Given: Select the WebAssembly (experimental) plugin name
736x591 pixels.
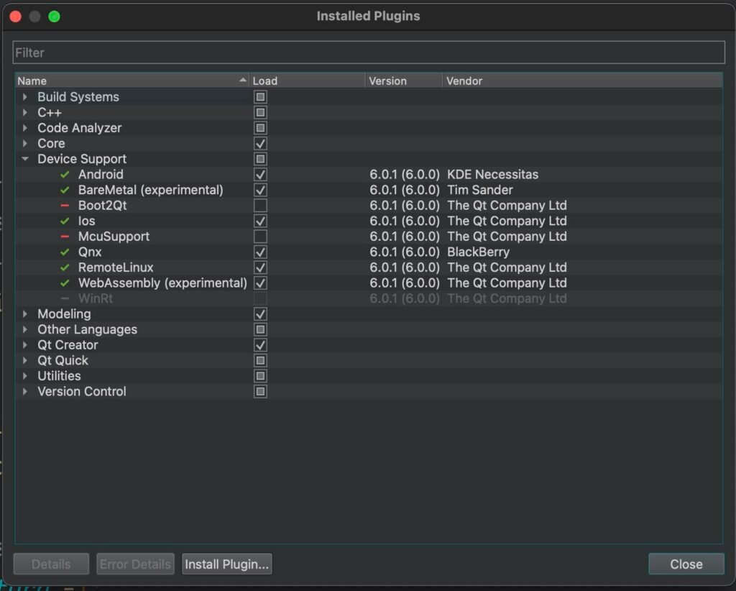Looking at the screenshot, I should (162, 283).
